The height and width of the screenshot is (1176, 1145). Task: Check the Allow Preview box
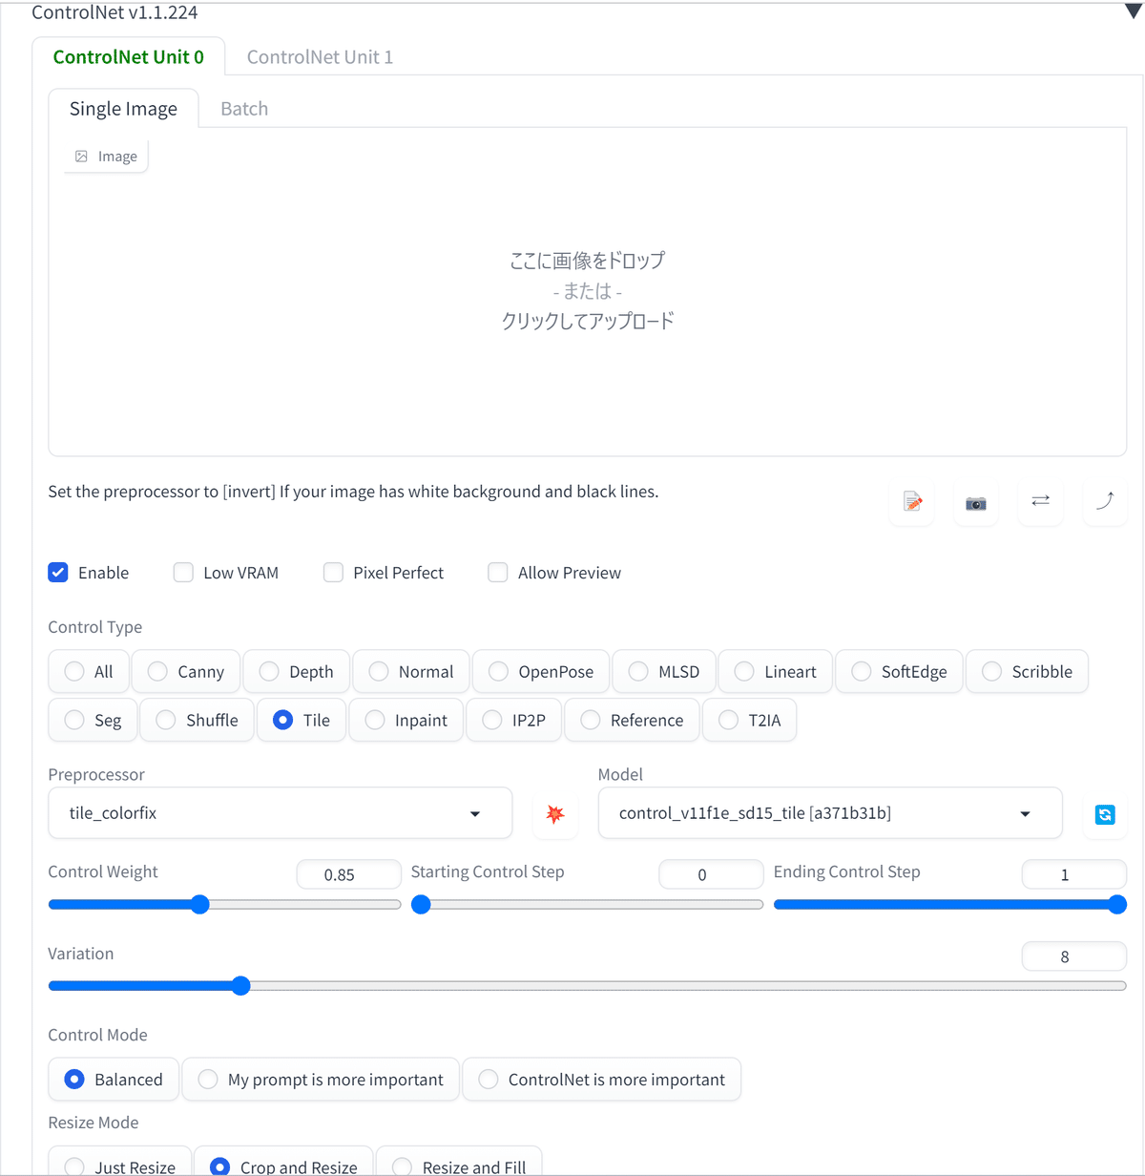click(x=498, y=573)
